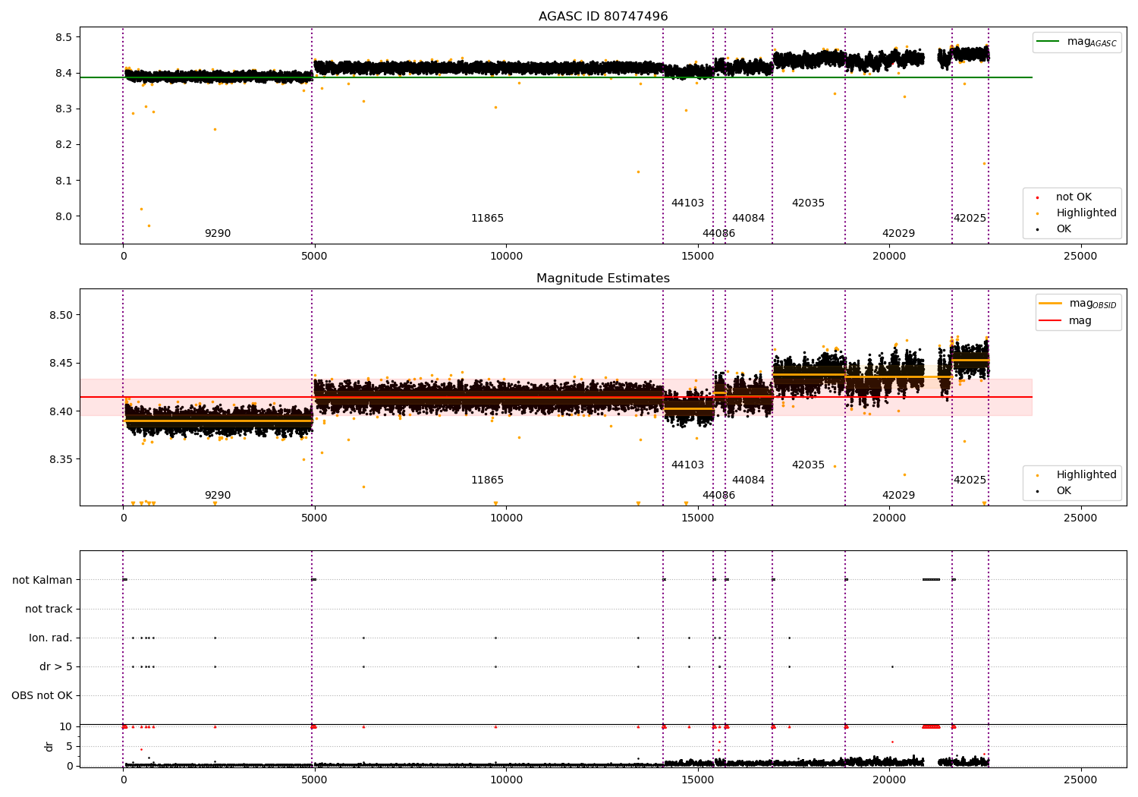Screen dimensions: 1138x797
Task: Click the 8.45 tick on middle plot y-axis
Action: [x=61, y=364]
